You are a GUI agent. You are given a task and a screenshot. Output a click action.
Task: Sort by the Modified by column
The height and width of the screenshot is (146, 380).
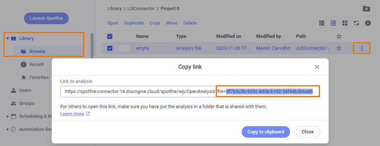click(268, 36)
